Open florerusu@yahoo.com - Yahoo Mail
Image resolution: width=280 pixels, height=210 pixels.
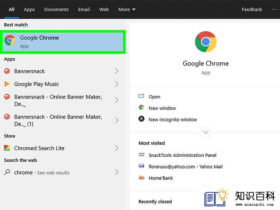point(185,167)
